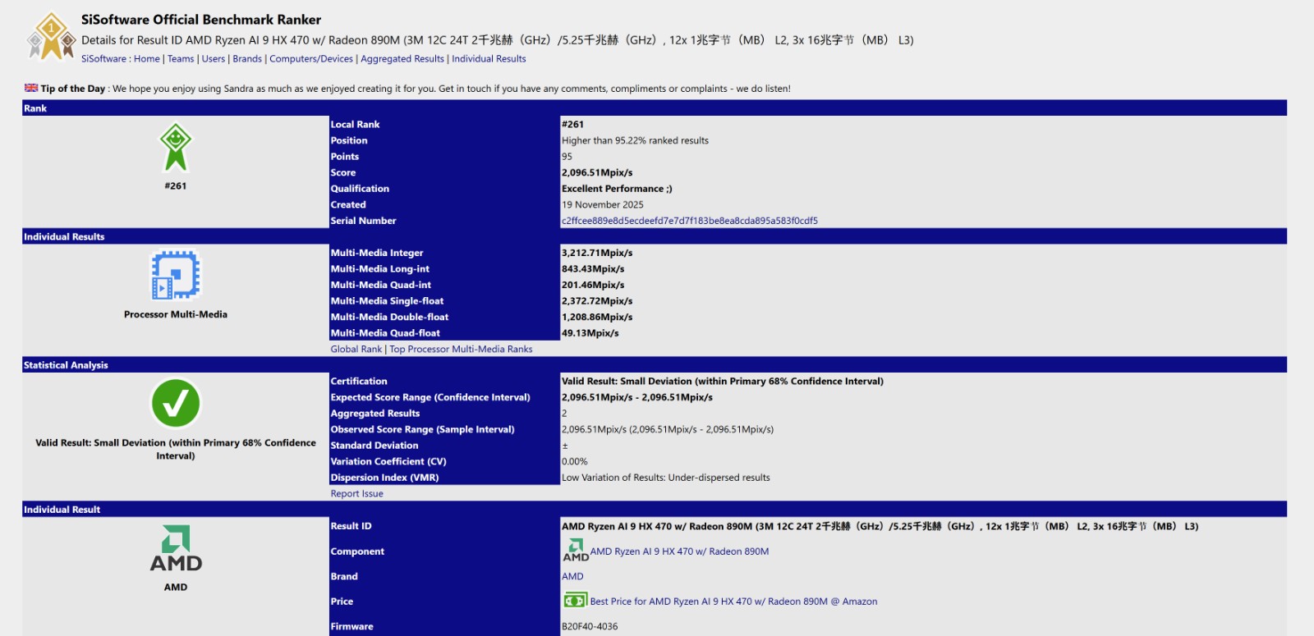
Task: Open the Individual Results navigation link
Action: tap(489, 59)
